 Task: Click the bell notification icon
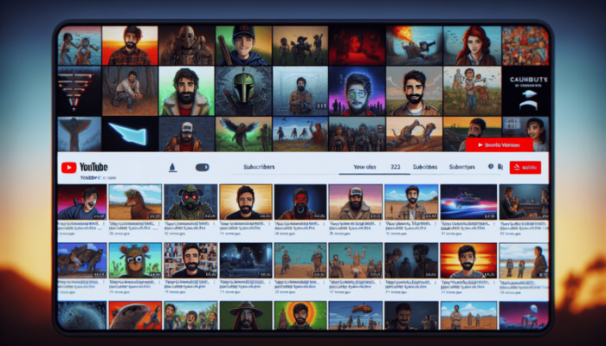pos(171,167)
